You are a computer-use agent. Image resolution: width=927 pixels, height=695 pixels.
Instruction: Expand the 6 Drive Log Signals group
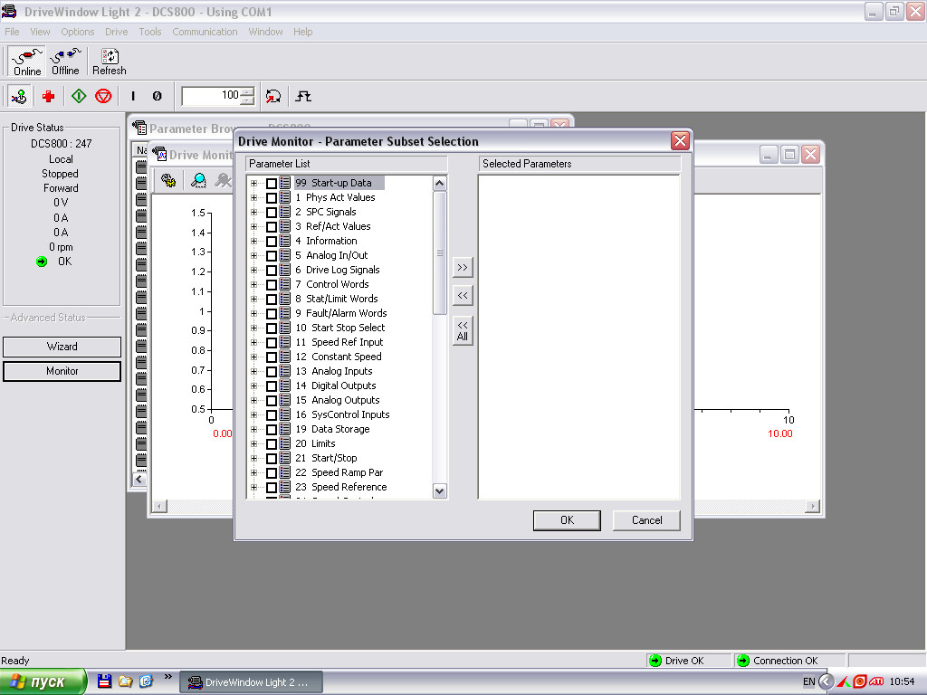coord(254,270)
